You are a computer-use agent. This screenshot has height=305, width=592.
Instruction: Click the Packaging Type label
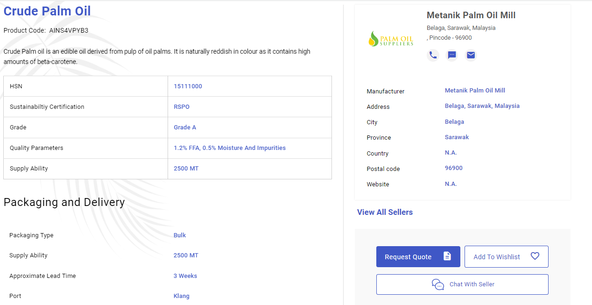coord(31,235)
